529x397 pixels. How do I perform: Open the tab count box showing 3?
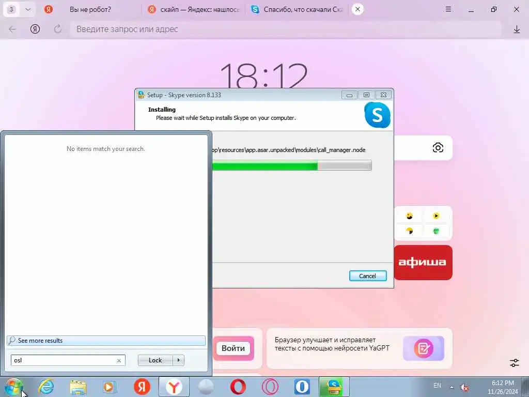pyautogui.click(x=11, y=9)
